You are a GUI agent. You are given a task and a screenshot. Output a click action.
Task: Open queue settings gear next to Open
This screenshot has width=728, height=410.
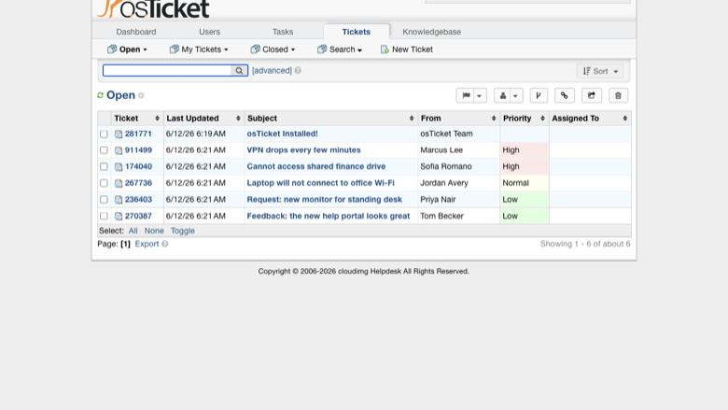141,95
